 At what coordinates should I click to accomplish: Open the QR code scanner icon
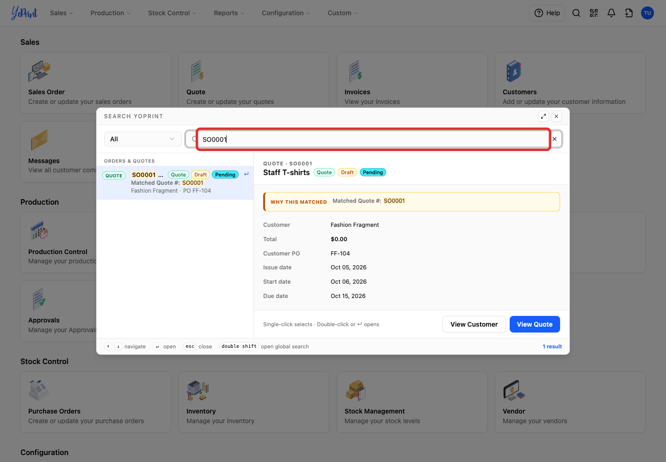tap(594, 13)
